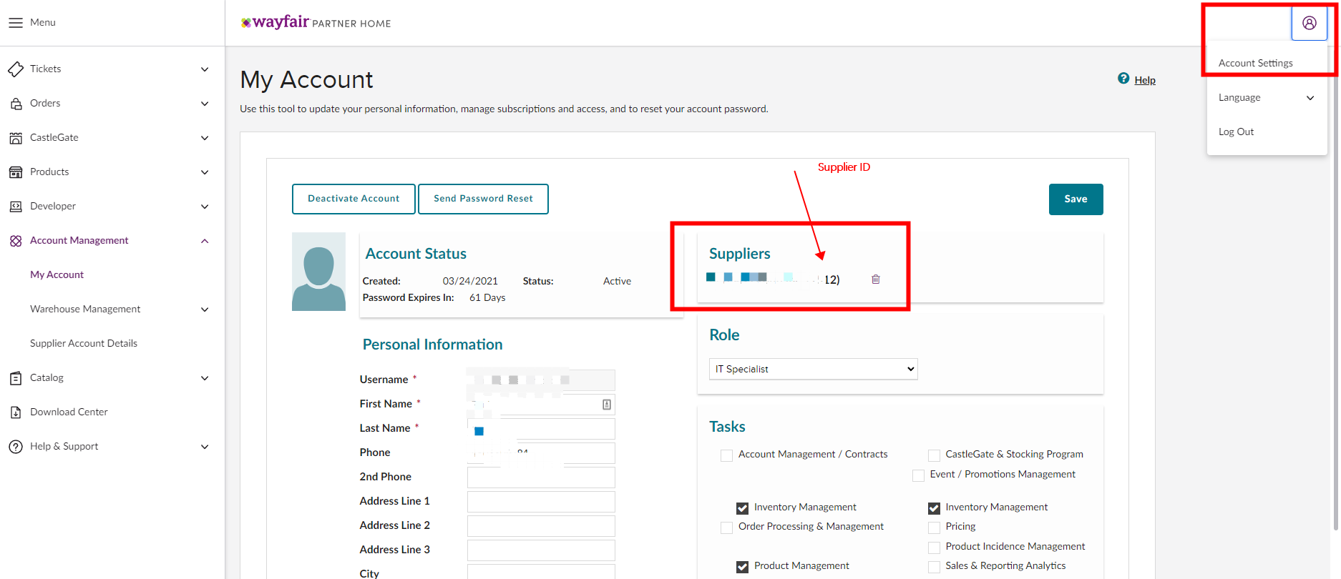Click the Address Line 1 input field
Image resolution: width=1341 pixels, height=579 pixels.
click(x=541, y=502)
